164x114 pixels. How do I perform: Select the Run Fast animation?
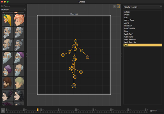click(x=143, y=26)
